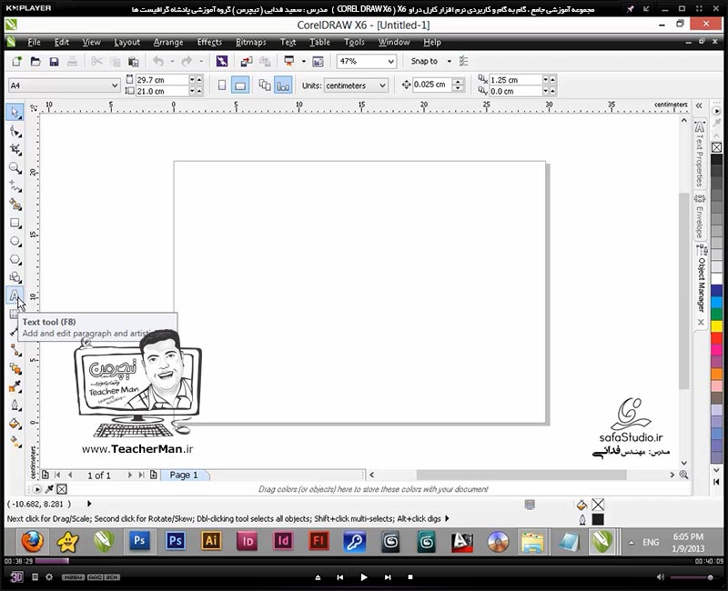Go to the next page arrow
728x591 pixels.
coord(130,475)
